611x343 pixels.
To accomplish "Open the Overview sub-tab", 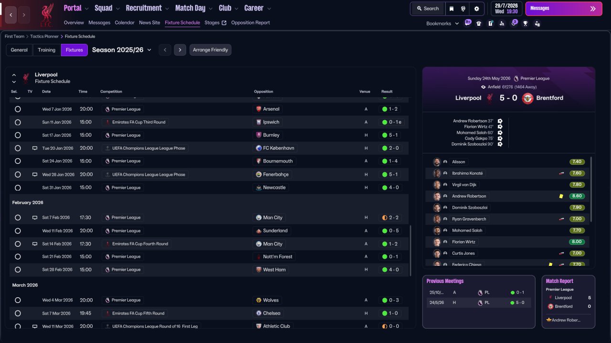I will click(x=74, y=23).
